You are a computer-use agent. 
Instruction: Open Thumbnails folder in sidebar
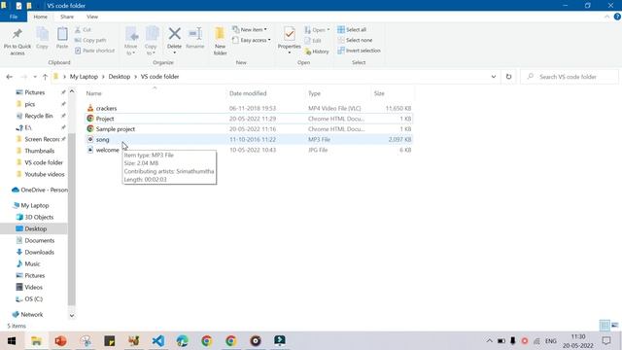coord(39,151)
